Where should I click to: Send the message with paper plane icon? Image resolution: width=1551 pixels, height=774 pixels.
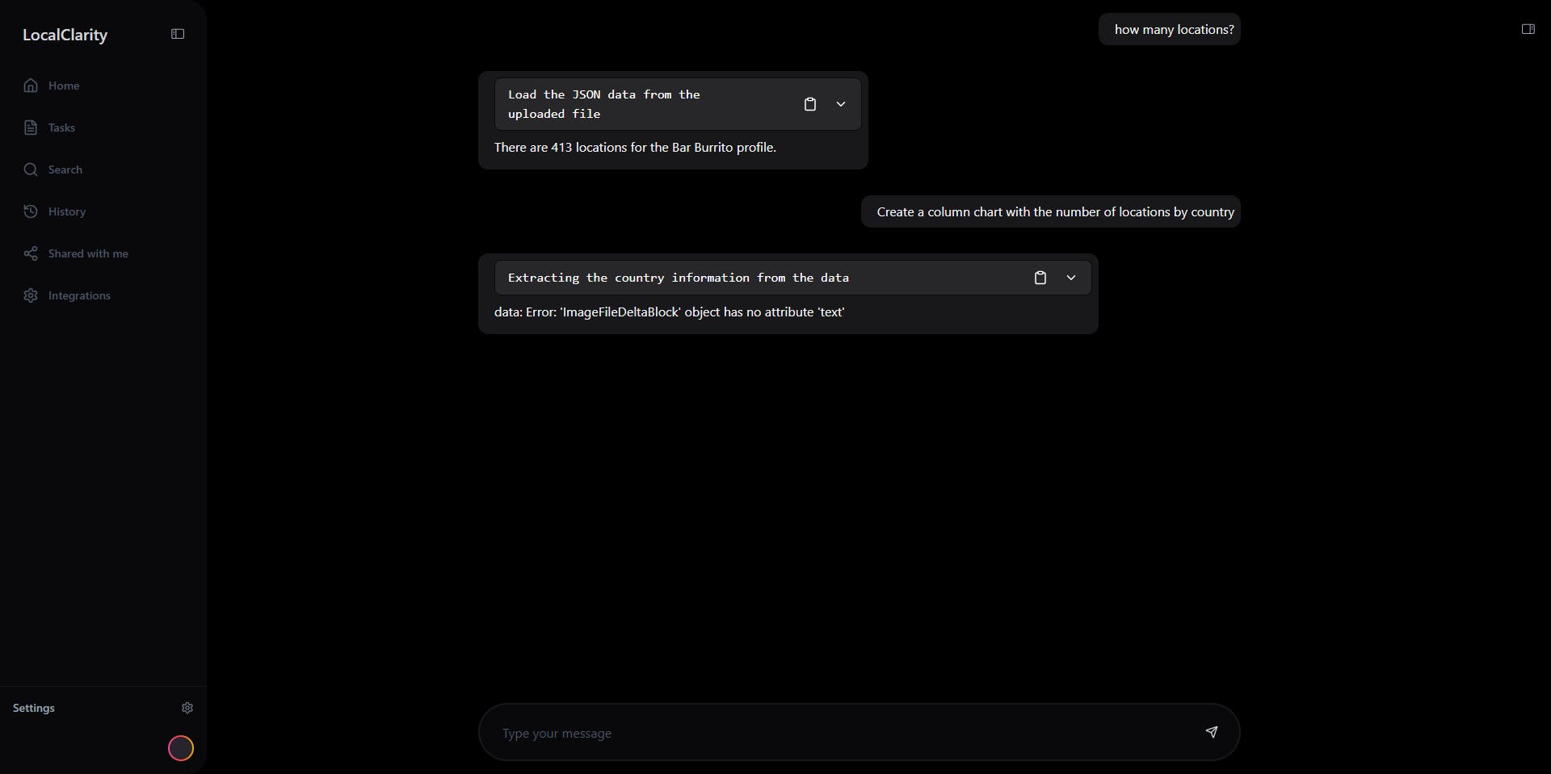[1211, 732]
